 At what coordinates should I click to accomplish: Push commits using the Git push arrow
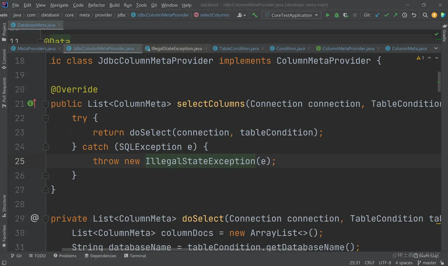[x=395, y=15]
